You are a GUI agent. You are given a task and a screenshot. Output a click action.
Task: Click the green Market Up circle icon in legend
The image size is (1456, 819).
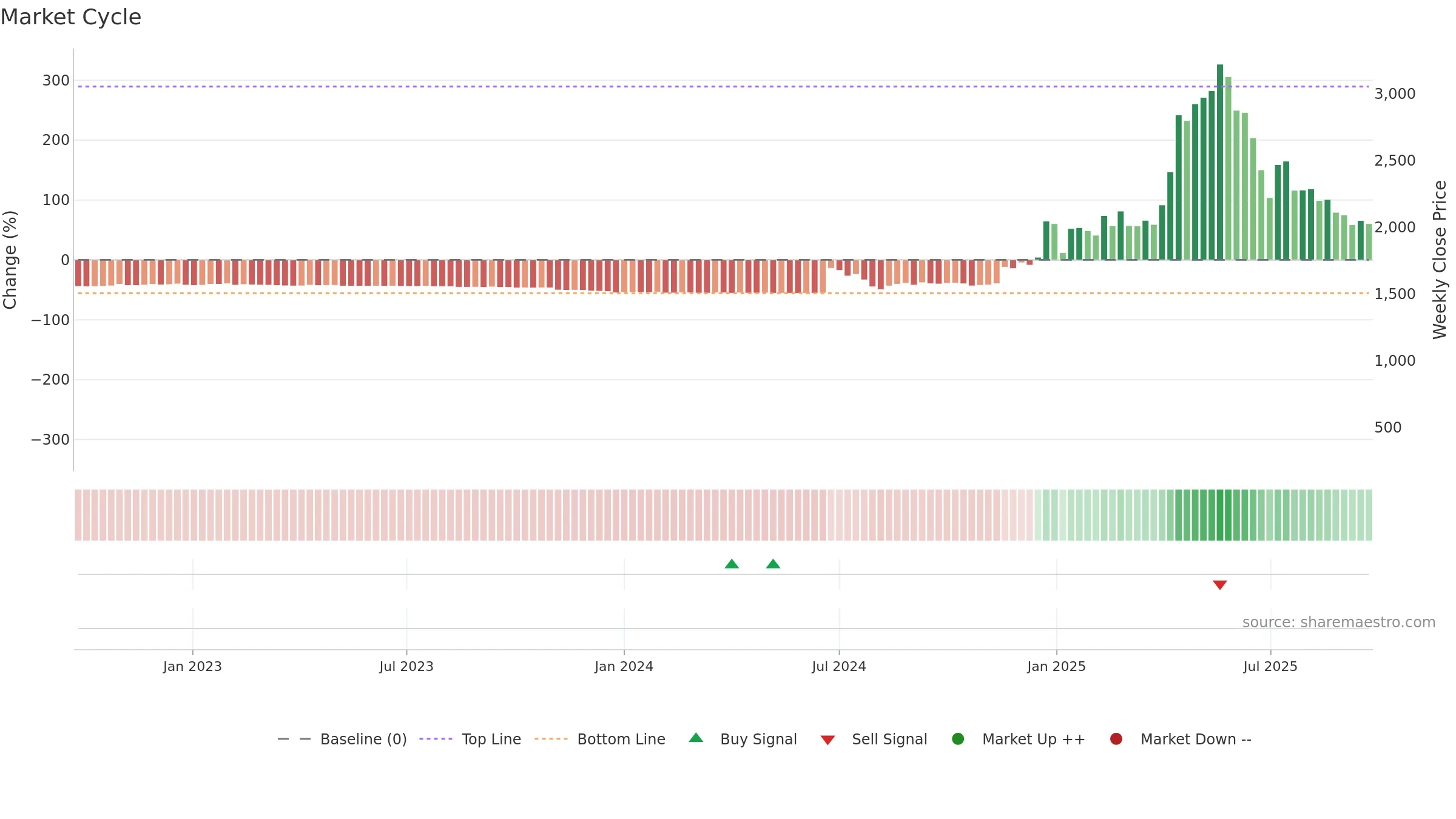point(958,739)
